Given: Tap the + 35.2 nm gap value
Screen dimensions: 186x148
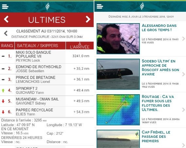Looking at the screenshot, I should coord(81,69).
